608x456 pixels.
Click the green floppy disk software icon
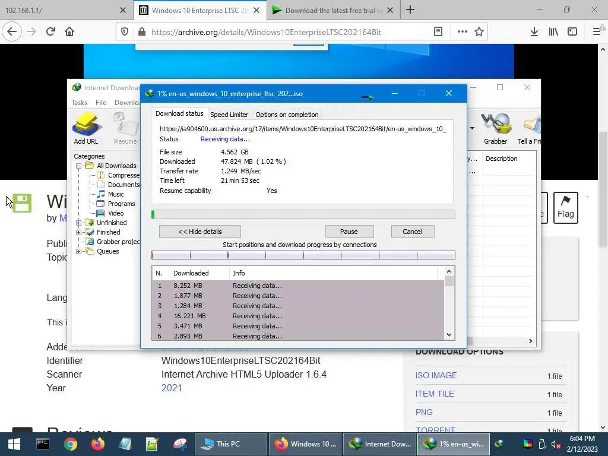(x=22, y=203)
